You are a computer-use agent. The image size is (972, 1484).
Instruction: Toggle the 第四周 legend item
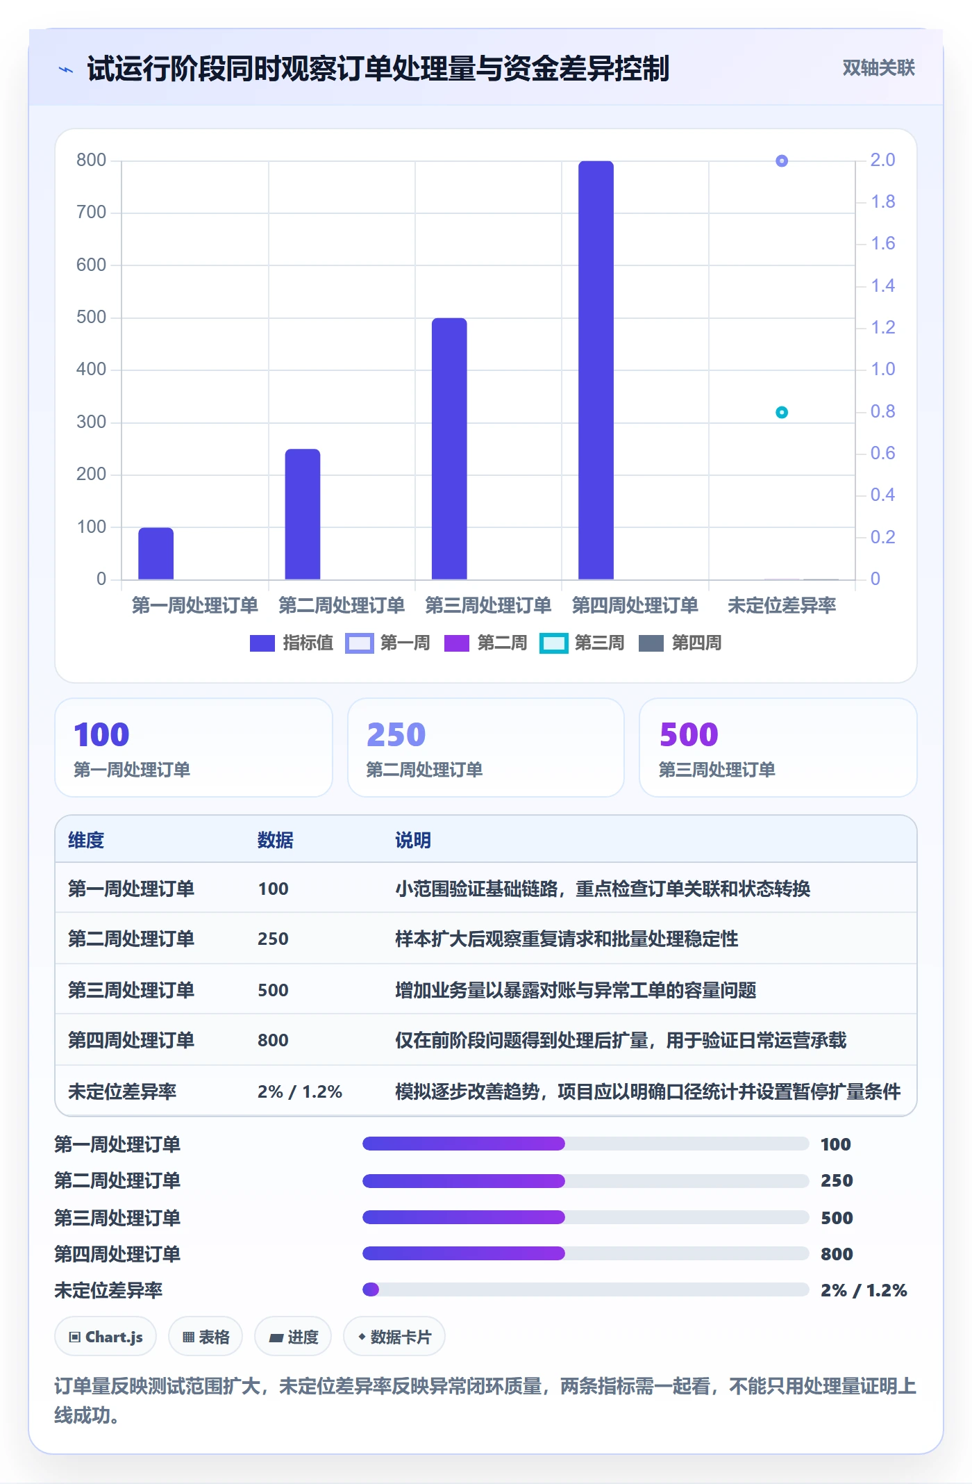tap(679, 643)
